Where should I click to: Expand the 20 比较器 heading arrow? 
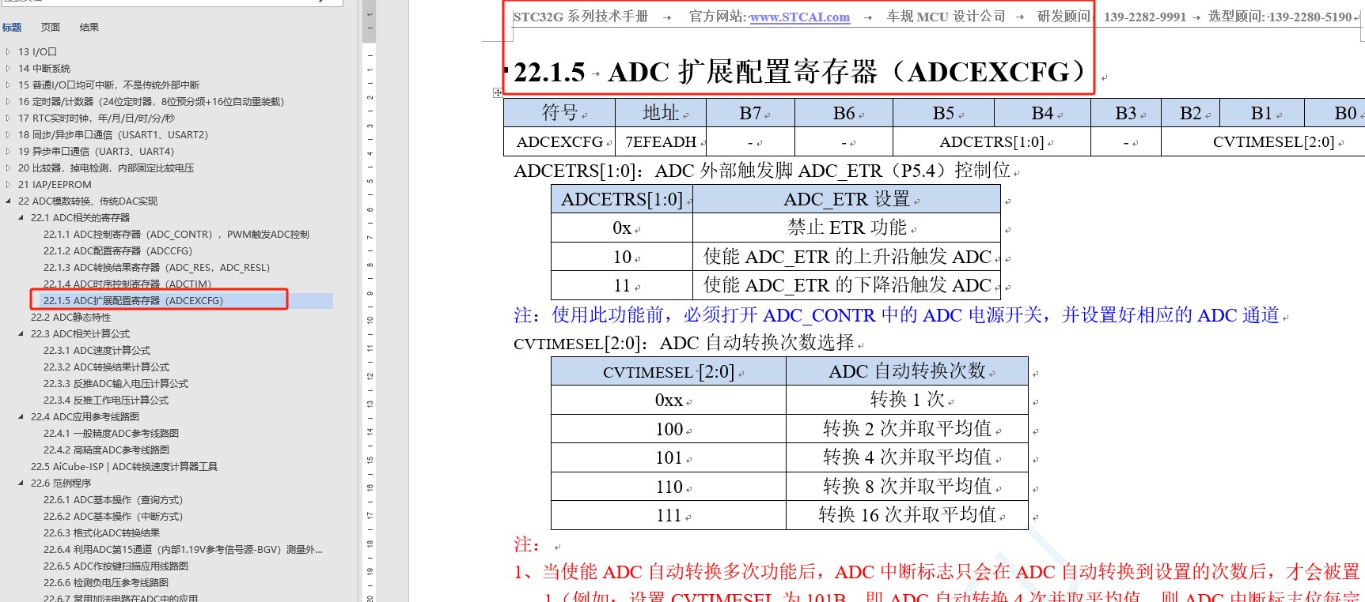coord(8,168)
